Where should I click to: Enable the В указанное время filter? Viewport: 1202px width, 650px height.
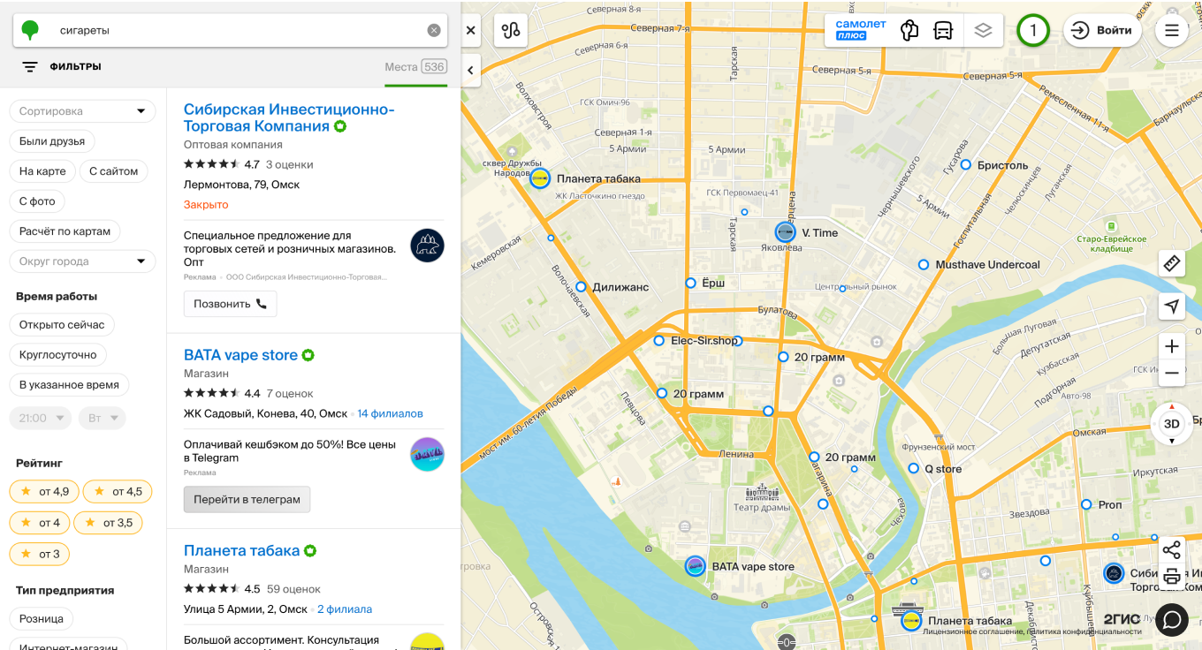[69, 385]
